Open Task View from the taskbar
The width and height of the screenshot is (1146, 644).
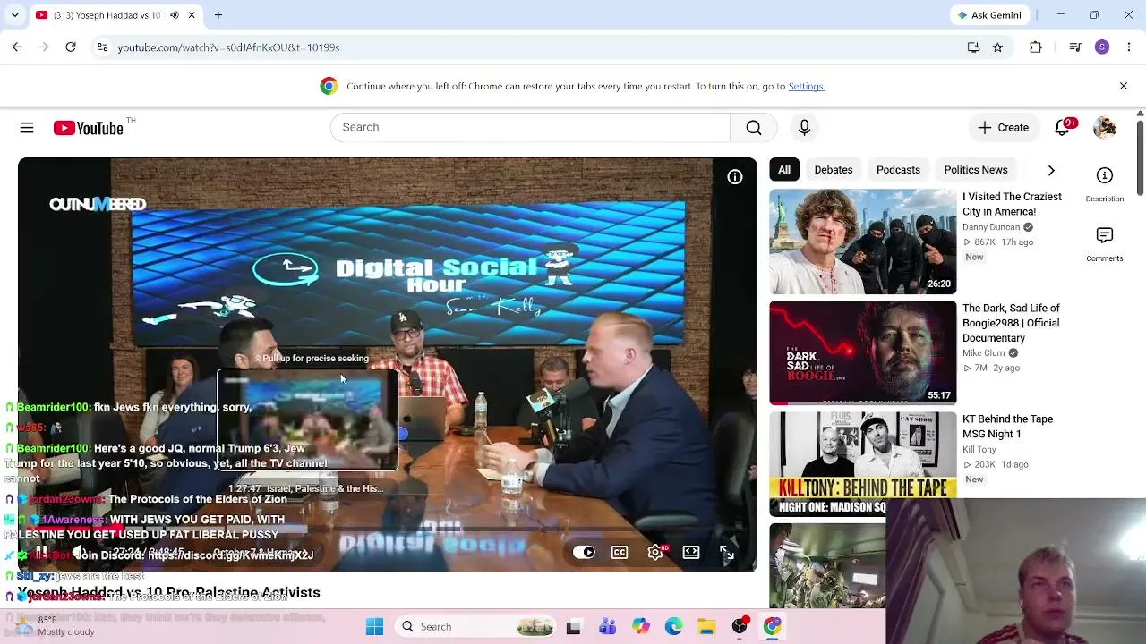574,627
